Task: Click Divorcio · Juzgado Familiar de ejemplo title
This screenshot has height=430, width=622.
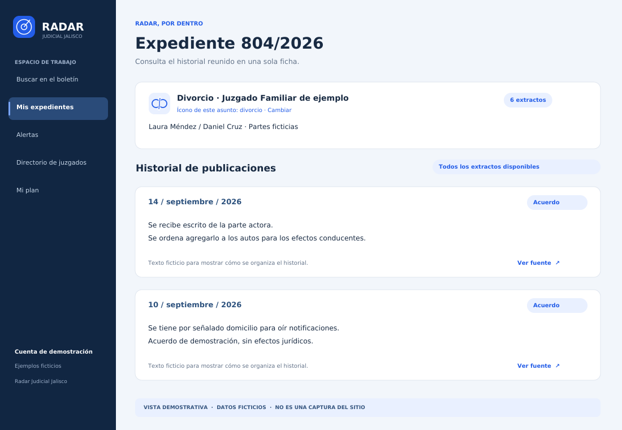Action: pyautogui.click(x=262, y=98)
